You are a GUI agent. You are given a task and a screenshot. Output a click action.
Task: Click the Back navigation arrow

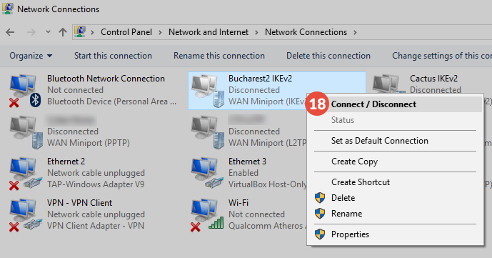coord(10,32)
